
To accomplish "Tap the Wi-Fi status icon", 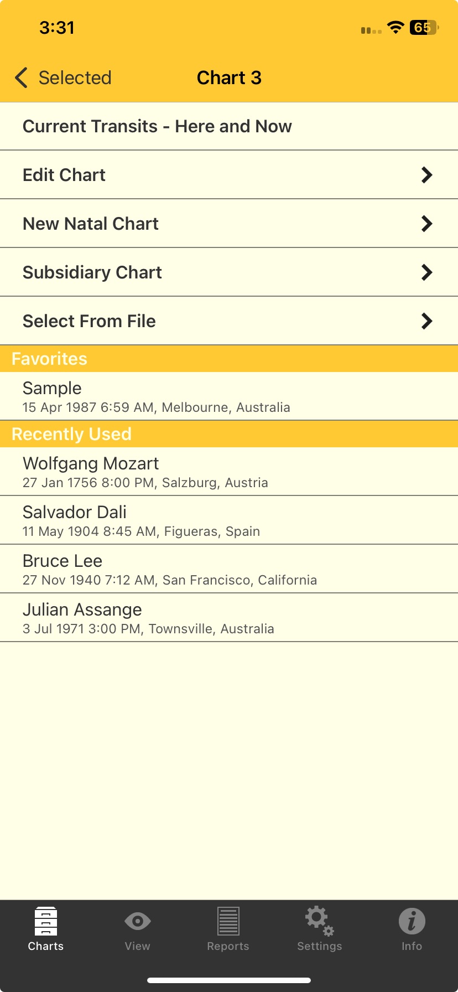I will 395,28.
